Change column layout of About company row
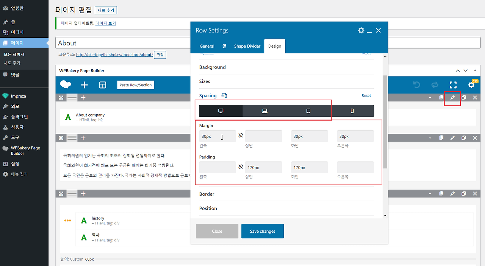 [72, 98]
